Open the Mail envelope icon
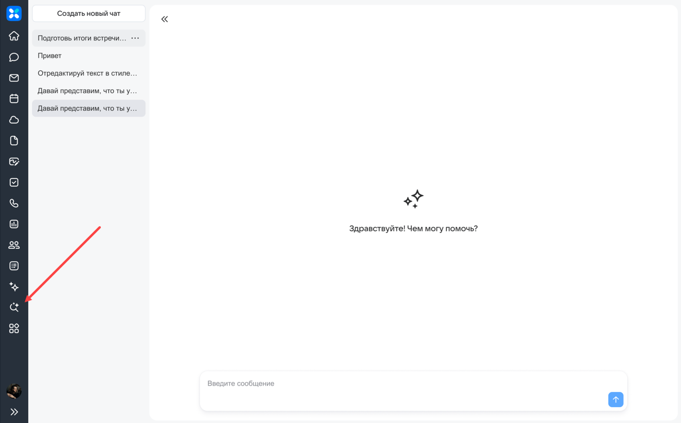The width and height of the screenshot is (681, 423). click(14, 78)
